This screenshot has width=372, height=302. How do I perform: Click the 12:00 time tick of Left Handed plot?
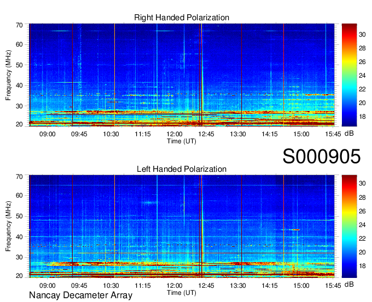[x=175, y=286]
